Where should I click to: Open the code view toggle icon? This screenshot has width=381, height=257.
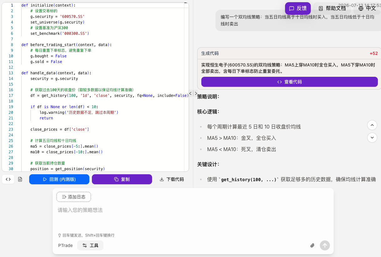click(x=8, y=179)
